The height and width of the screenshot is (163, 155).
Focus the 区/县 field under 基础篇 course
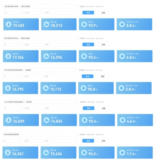33,76
